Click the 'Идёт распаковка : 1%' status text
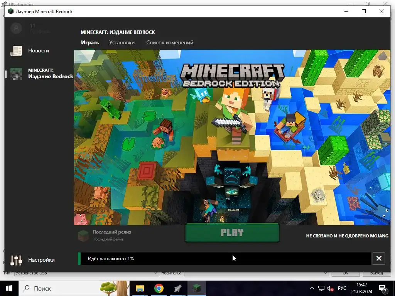 (x=111, y=259)
